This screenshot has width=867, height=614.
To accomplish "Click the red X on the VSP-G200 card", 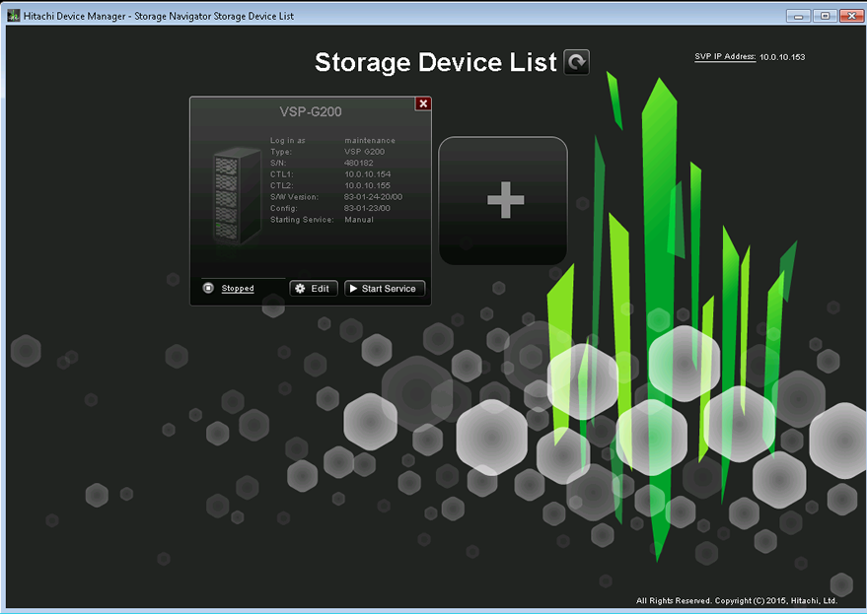I will click(x=423, y=102).
